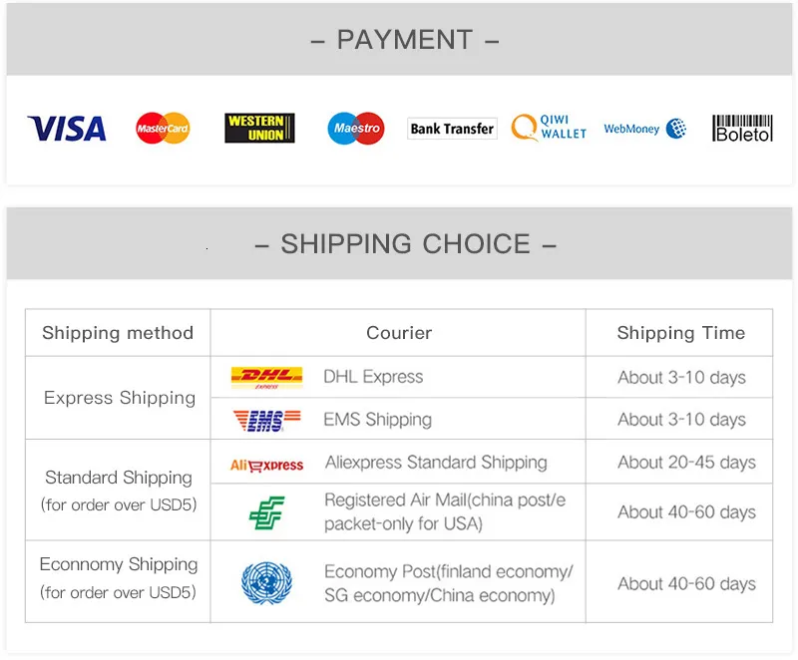Select the Economy Shipping method cell
The width and height of the screenshot is (798, 660).
tap(118, 581)
